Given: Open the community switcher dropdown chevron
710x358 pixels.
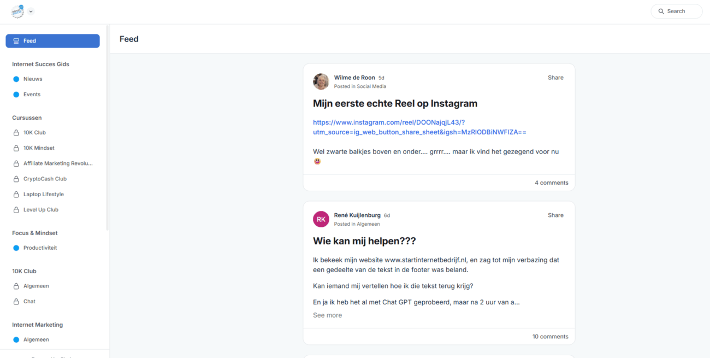Looking at the screenshot, I should pyautogui.click(x=31, y=11).
